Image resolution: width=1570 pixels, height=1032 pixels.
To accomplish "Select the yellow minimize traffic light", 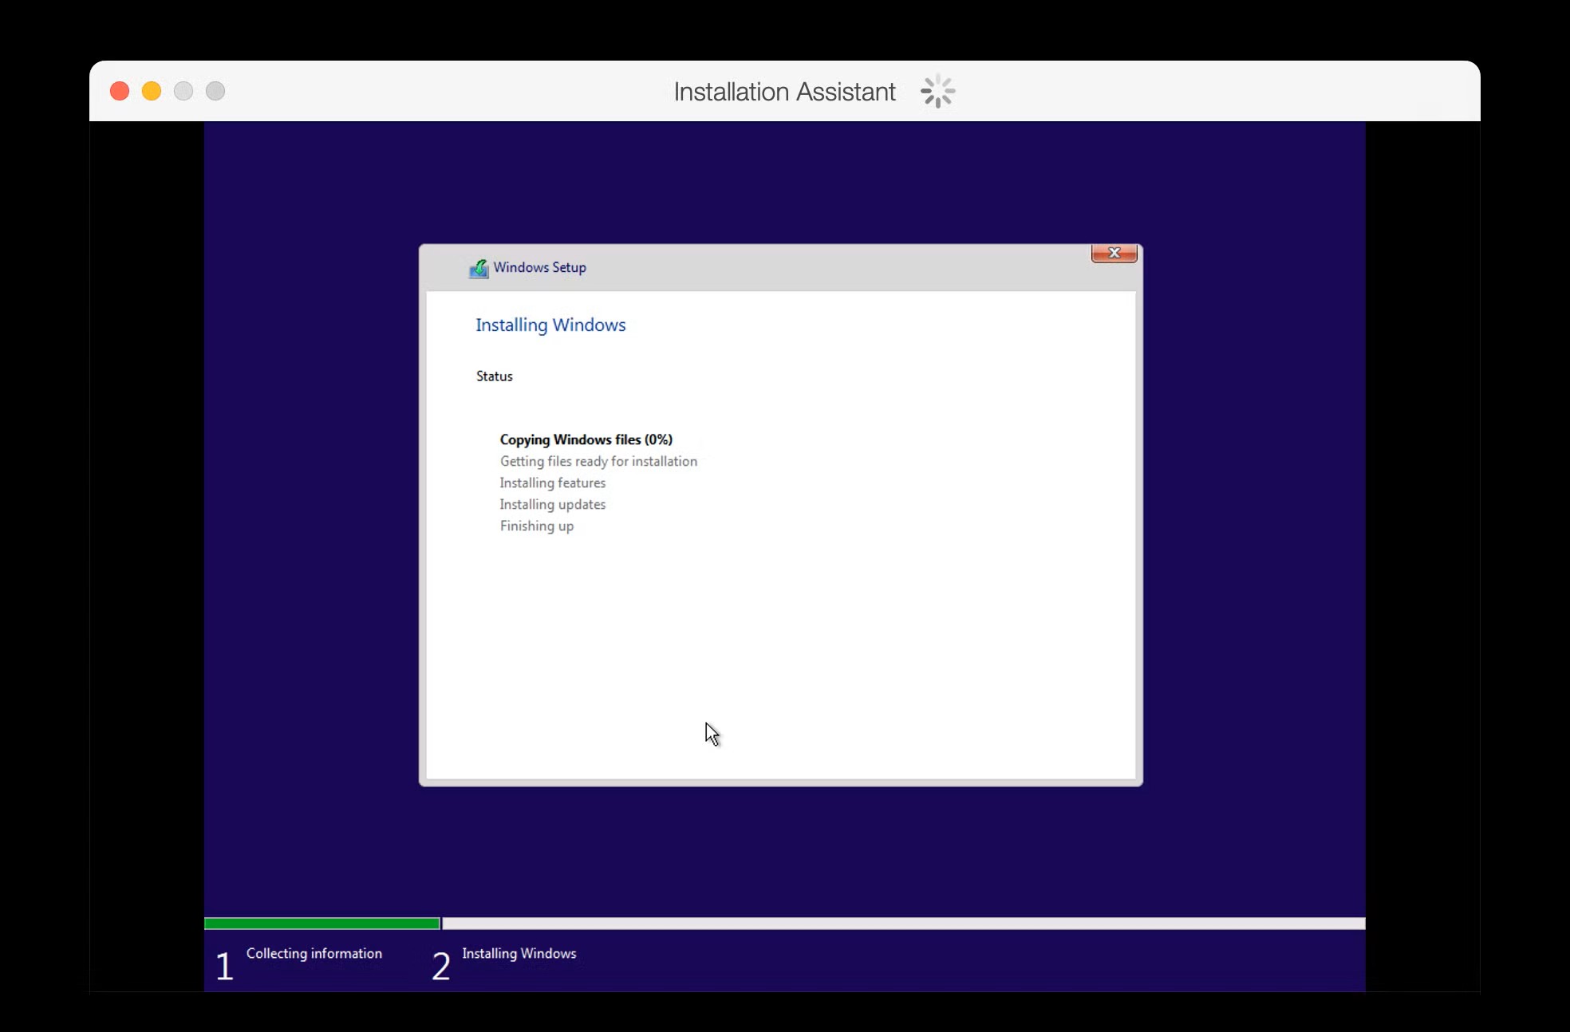I will tap(151, 91).
